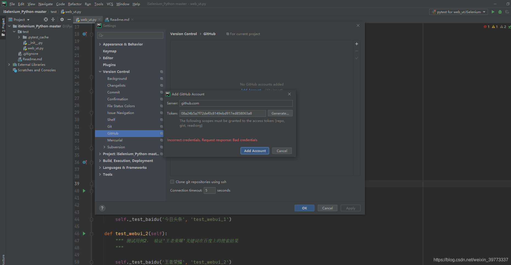This screenshot has width=511, height=265.
Task: Click the set default account checkmark icon
Action: pos(357,58)
